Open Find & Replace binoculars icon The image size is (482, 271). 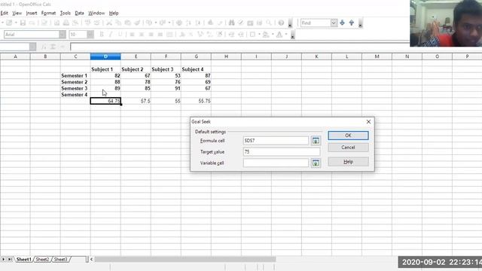[x=231, y=23]
